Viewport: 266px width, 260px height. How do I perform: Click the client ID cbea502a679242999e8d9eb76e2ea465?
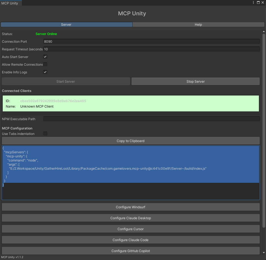[53, 101]
